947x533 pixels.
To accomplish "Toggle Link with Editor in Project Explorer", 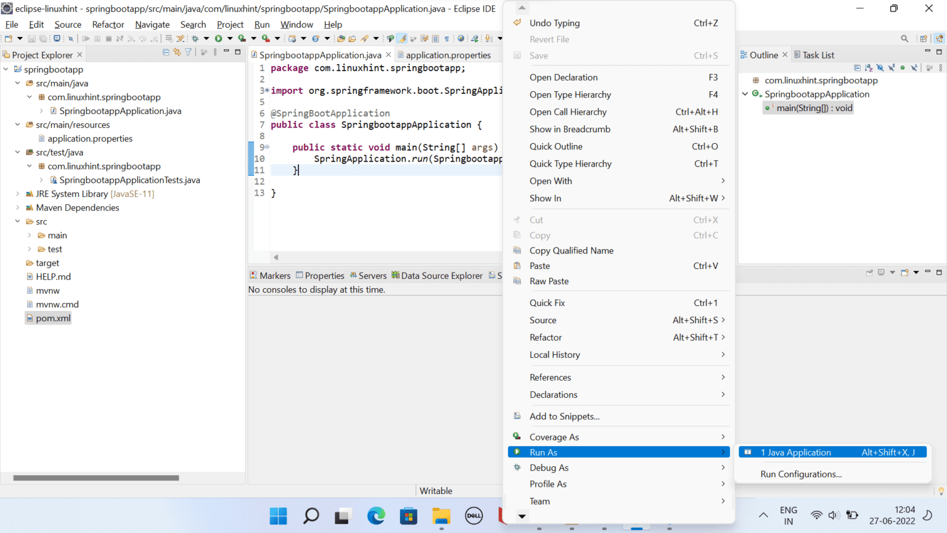I will coord(177,52).
